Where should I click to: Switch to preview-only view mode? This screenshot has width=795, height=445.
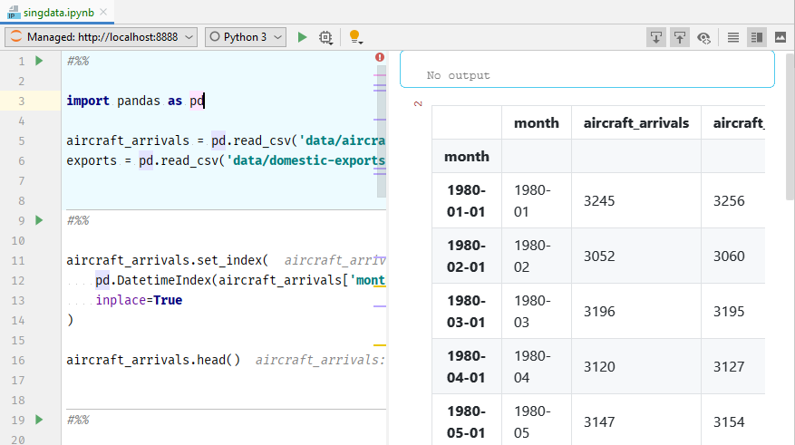point(780,37)
